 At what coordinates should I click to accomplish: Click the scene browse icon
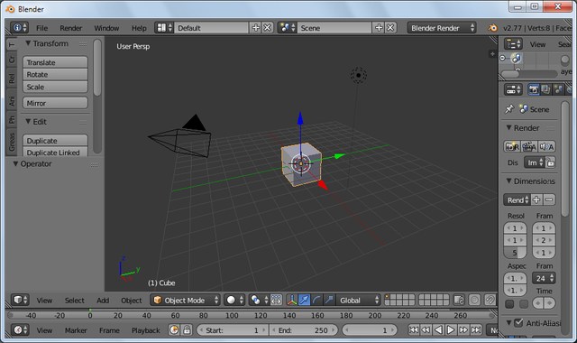tap(288, 28)
